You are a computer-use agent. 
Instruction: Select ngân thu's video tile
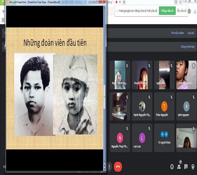[x=164, y=75]
